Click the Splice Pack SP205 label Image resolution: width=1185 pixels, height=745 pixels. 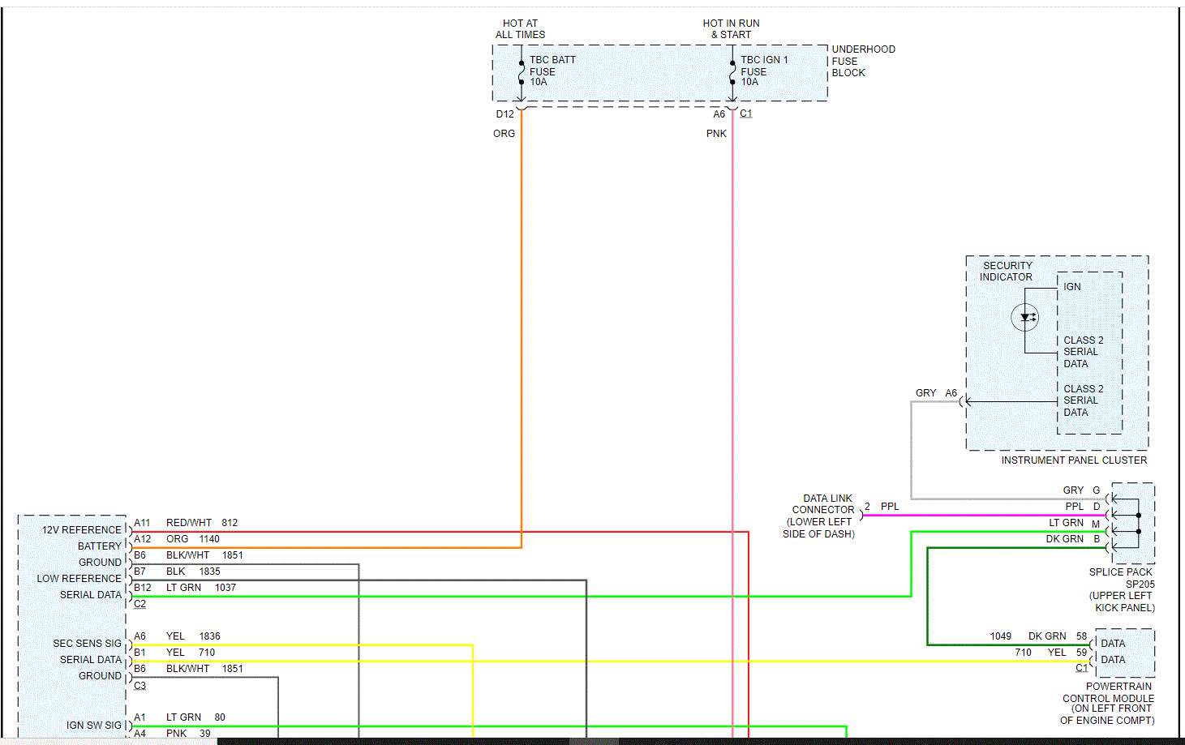coord(1122,590)
